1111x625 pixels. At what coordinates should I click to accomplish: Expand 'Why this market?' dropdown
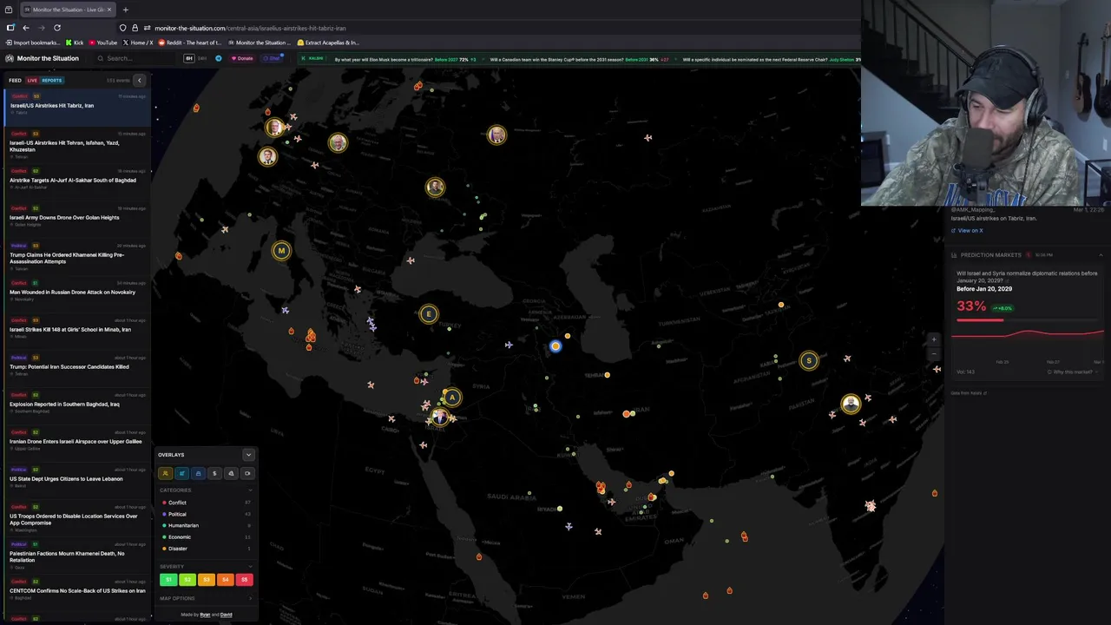[x=1073, y=372]
